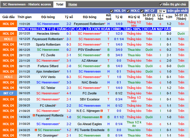This screenshot has height=138, width=190.
Task: Click SBV Excelsior team name
Action: pyautogui.click(x=90, y=99)
